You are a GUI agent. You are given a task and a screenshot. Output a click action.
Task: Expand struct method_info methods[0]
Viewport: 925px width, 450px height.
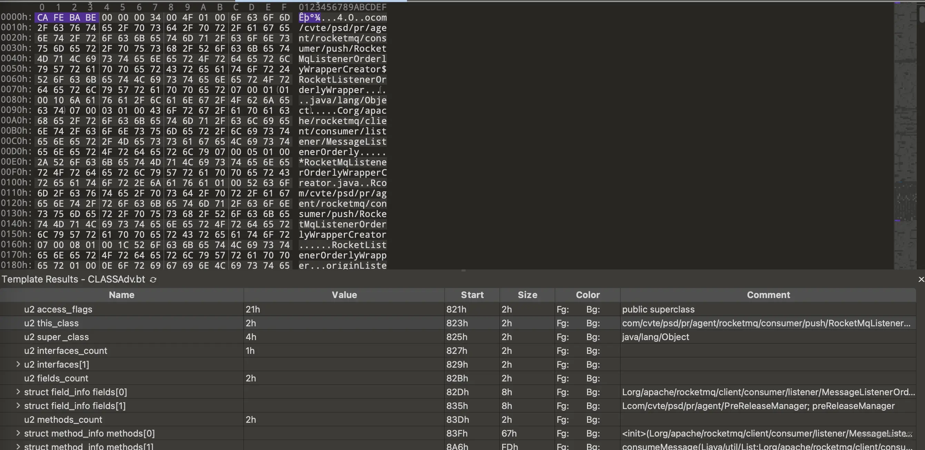click(18, 433)
